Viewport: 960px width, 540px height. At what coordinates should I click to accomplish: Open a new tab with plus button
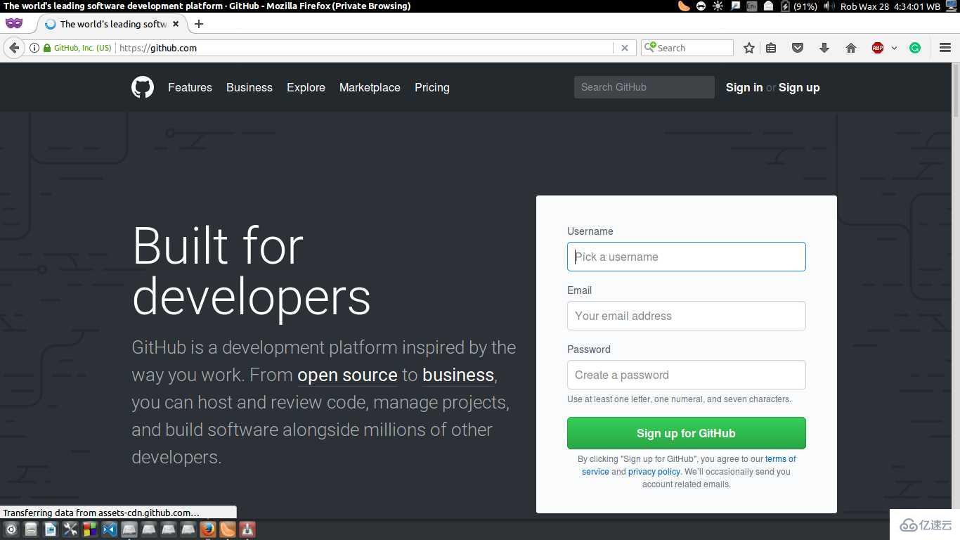[x=199, y=24]
